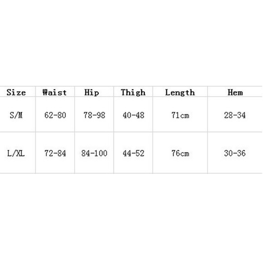This screenshot has width=263, height=263.
Task: Select the Thigh column header
Action: [133, 92]
